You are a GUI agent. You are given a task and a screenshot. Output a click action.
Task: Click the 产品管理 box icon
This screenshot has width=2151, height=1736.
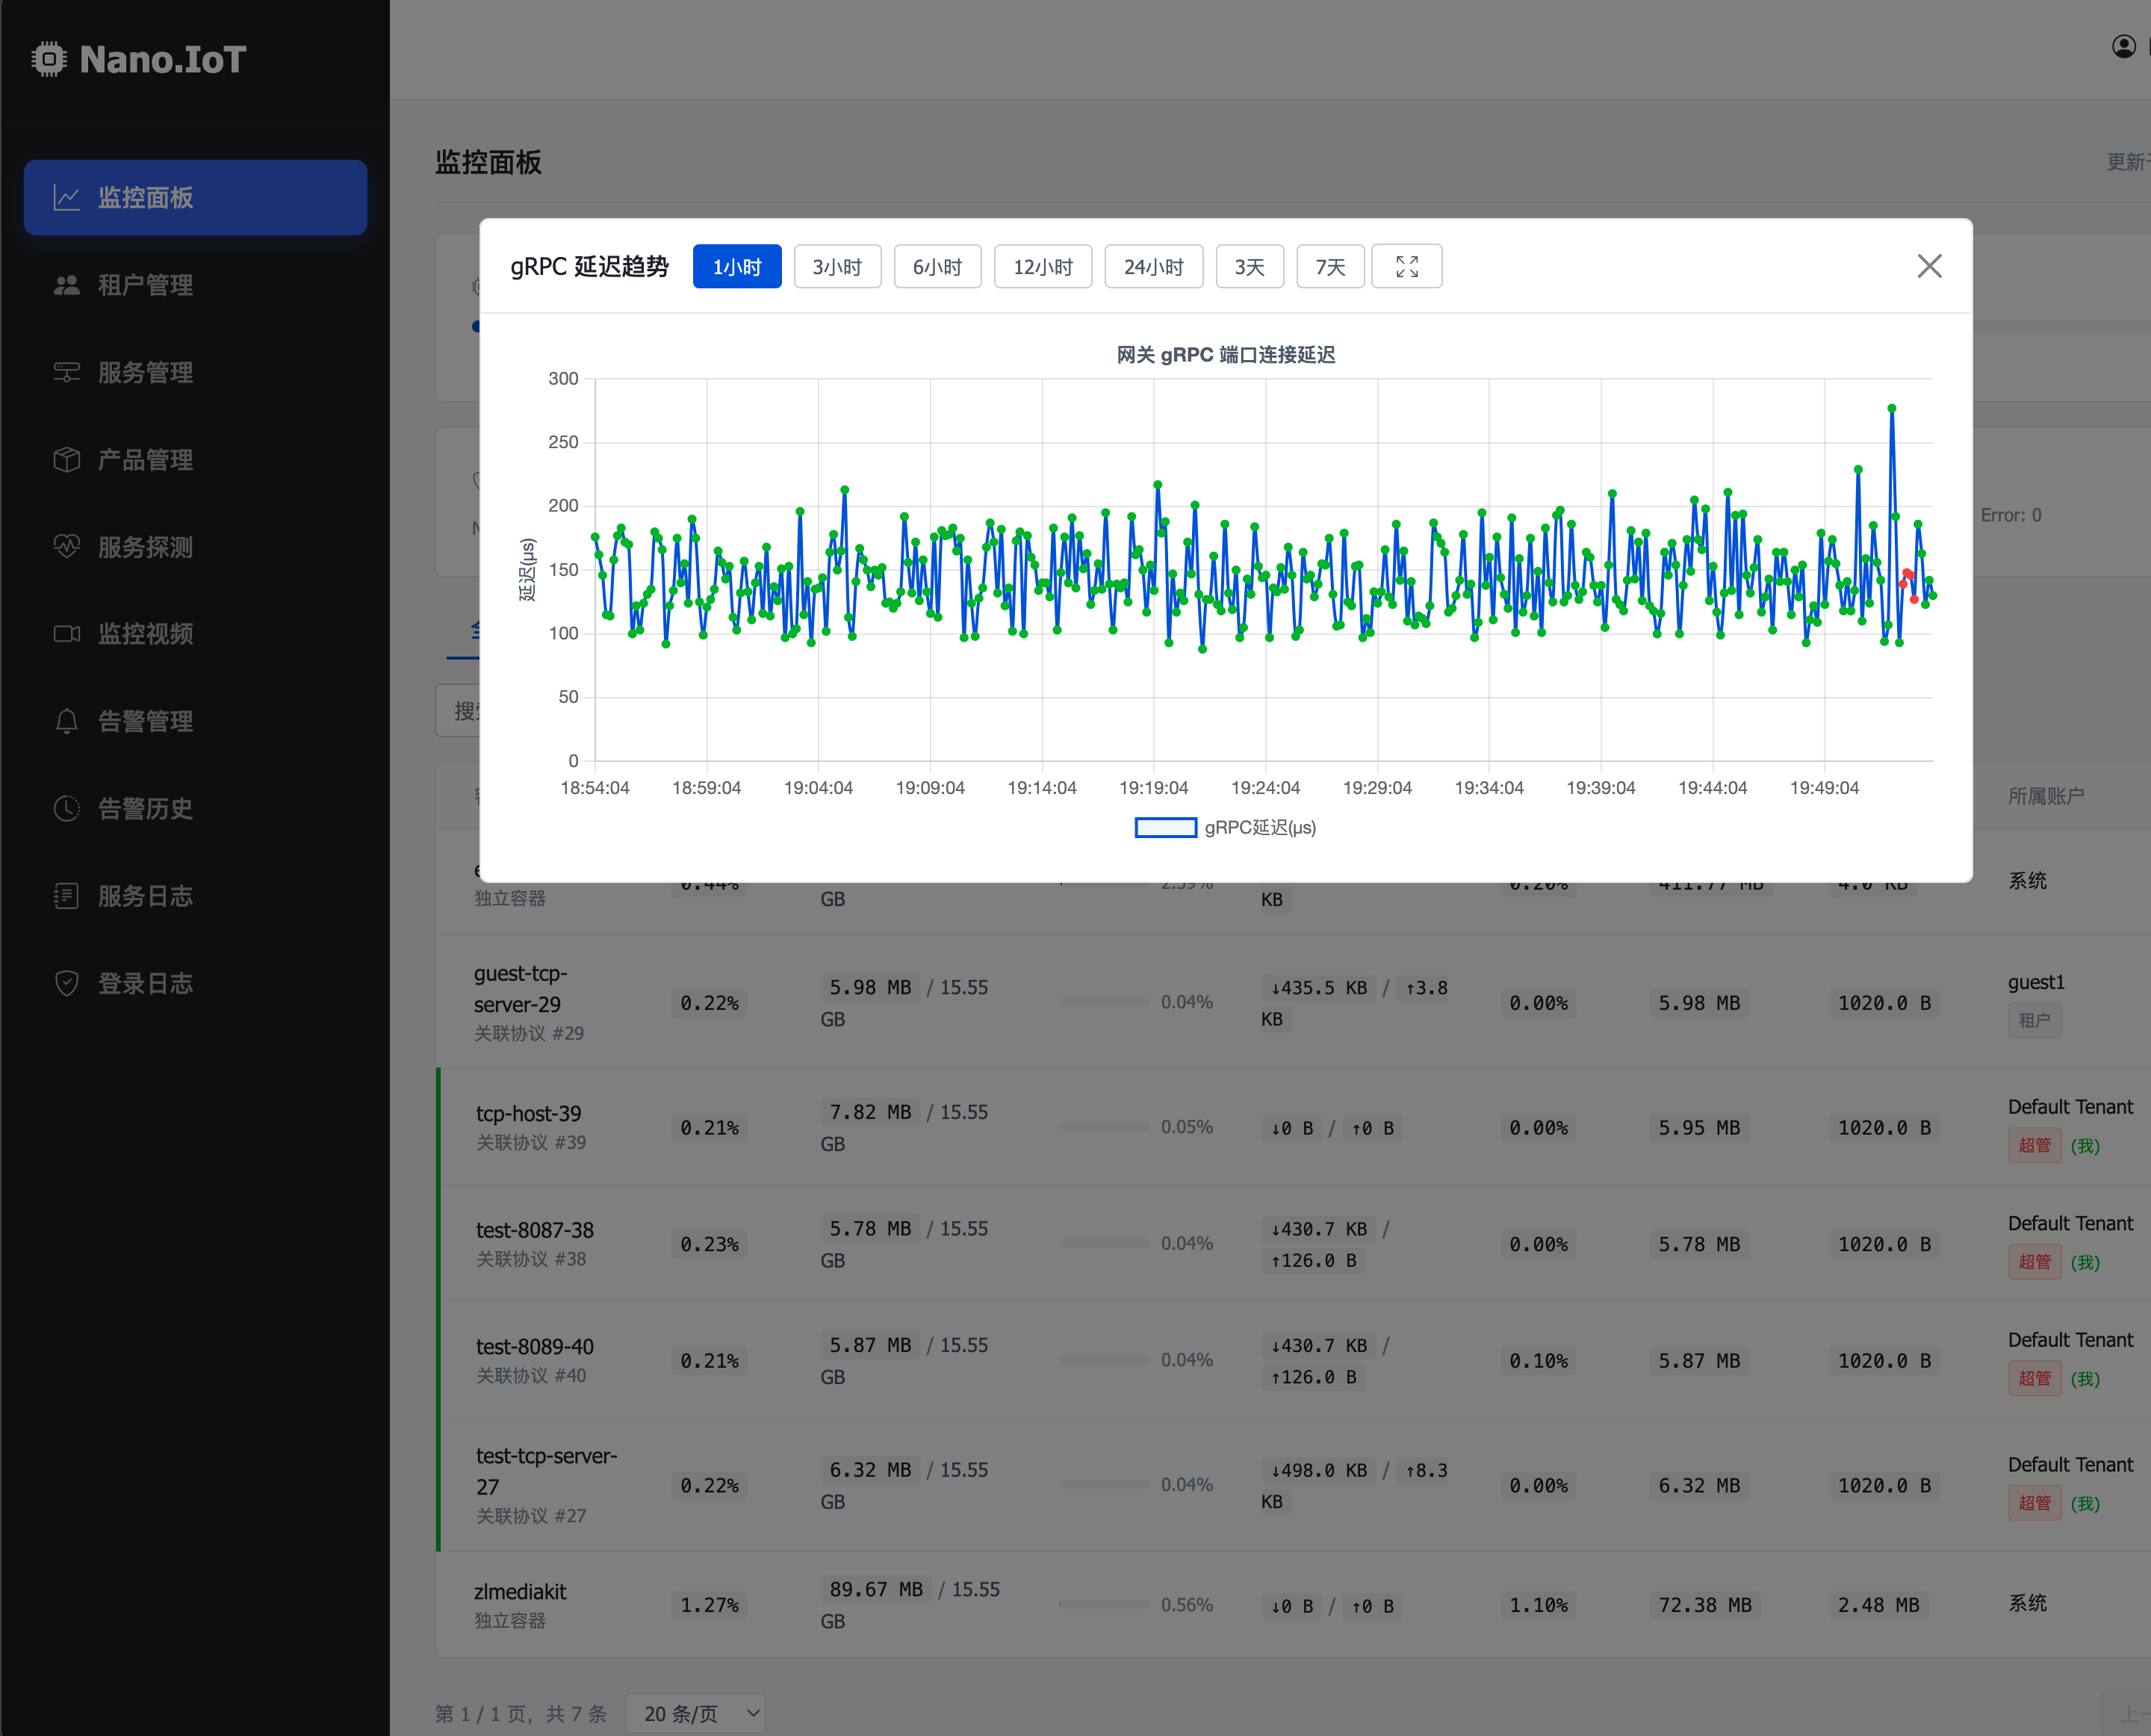click(x=66, y=460)
